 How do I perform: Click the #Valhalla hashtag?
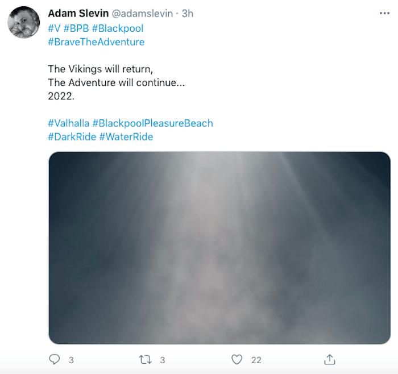tap(68, 123)
